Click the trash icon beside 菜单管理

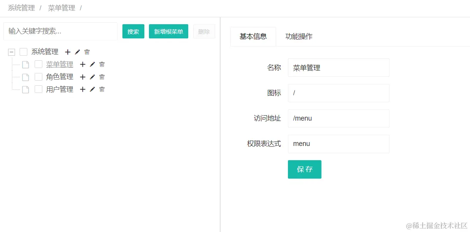(102, 65)
